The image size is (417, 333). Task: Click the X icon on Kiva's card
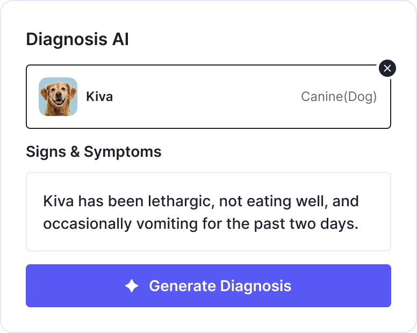[387, 68]
